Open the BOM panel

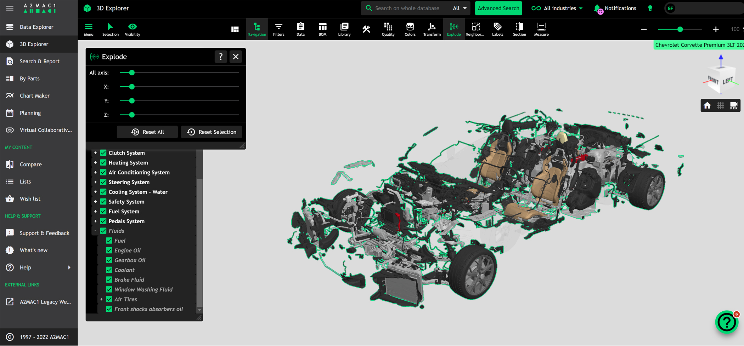tap(322, 29)
